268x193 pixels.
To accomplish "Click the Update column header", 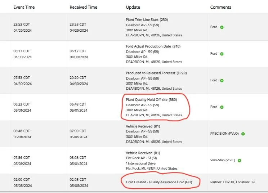I will (133, 7).
